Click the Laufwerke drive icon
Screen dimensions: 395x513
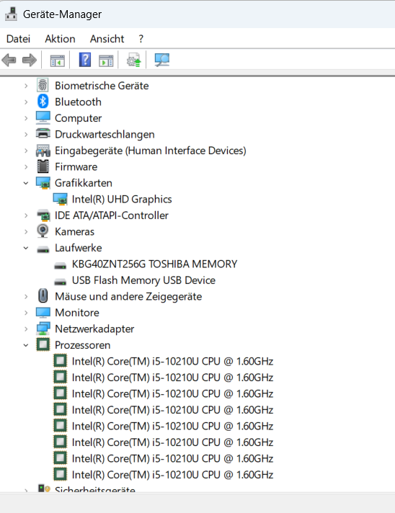pos(43,249)
